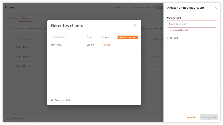Check the Project Hagrid checkbox
The width and height of the screenshot is (223, 125).
[8, 56]
